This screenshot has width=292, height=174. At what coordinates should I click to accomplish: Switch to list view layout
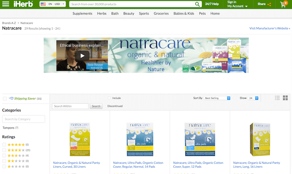(x=277, y=98)
